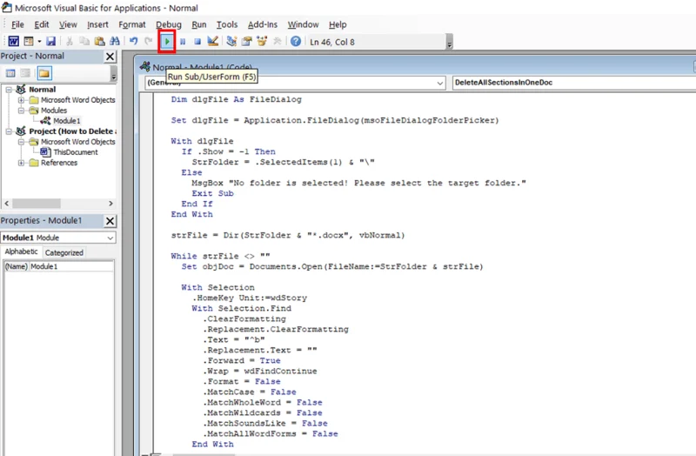Select Module1 in the project tree

coord(67,121)
